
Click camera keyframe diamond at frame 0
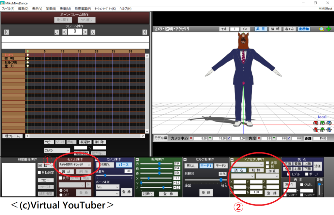click(x=28, y=55)
